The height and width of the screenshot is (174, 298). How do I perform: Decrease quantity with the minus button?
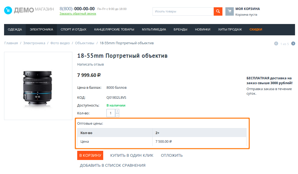[x=117, y=115]
